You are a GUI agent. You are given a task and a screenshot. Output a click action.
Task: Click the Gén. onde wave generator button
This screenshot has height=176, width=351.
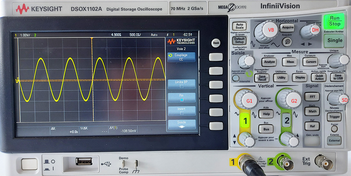[312, 141]
